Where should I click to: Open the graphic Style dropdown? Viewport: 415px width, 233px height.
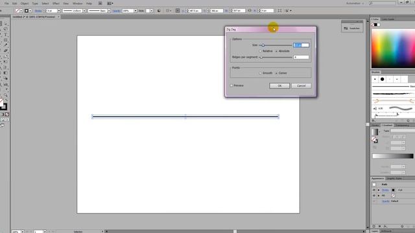[x=151, y=11]
